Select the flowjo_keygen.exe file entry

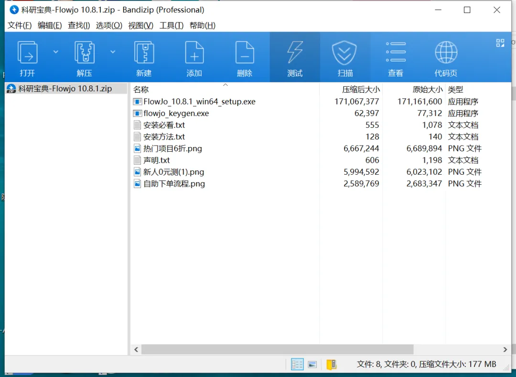(175, 113)
